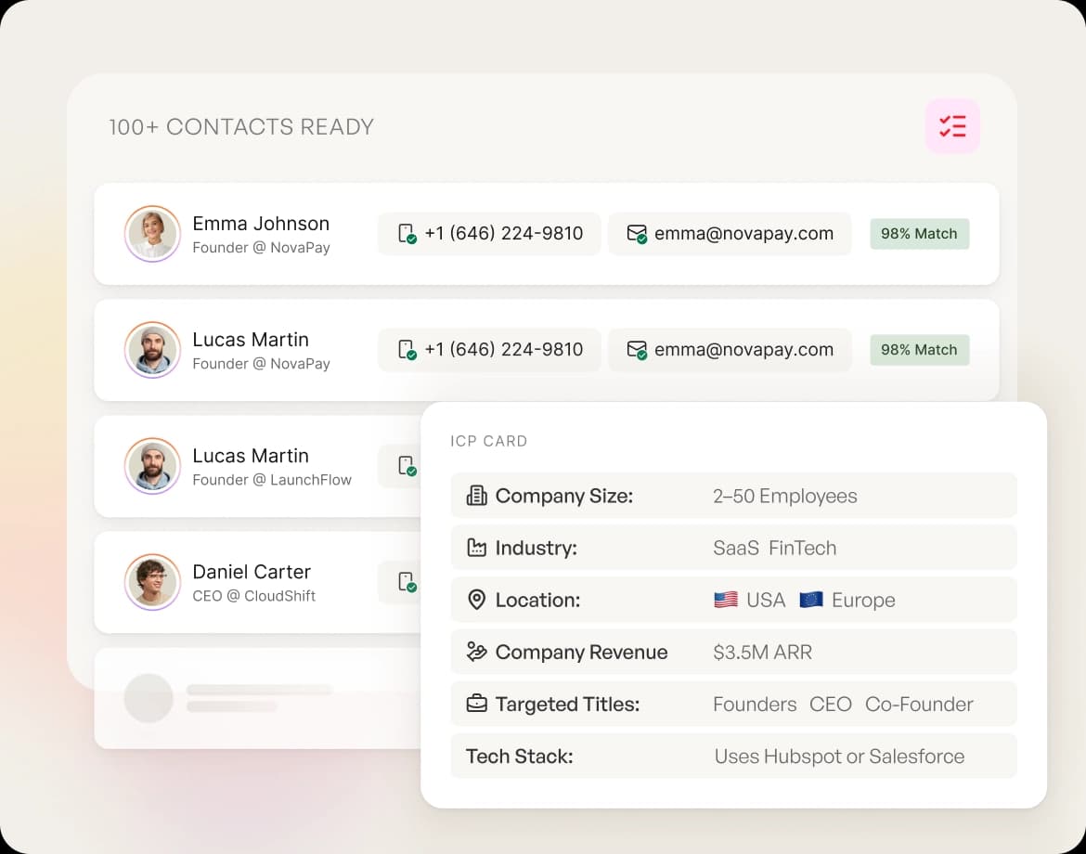Open Emma Johnson's avatar photo

click(x=152, y=234)
